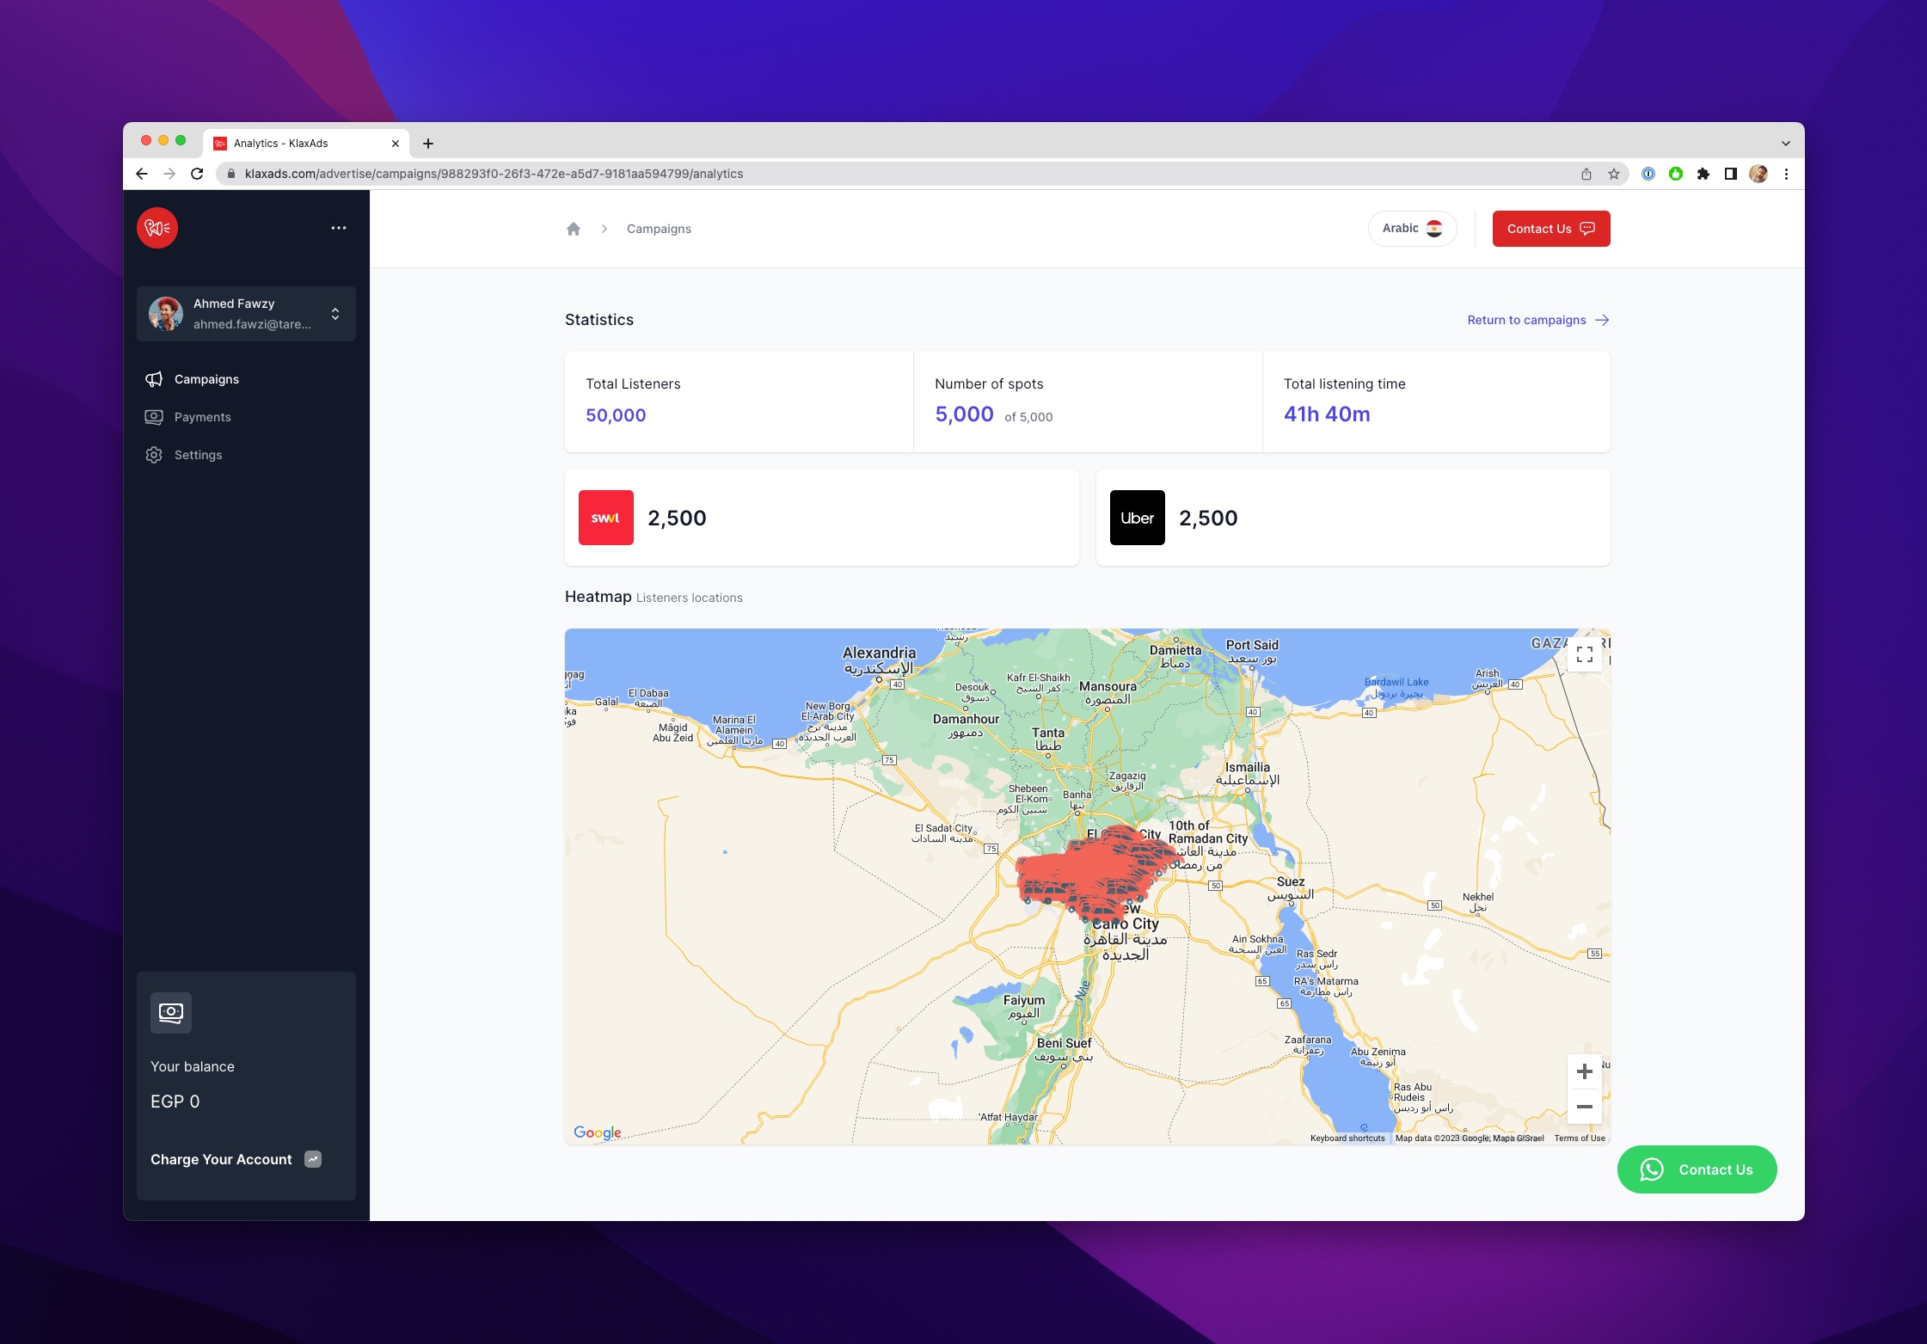The image size is (1927, 1344).
Task: Open the green extension icon
Action: coord(1676,174)
